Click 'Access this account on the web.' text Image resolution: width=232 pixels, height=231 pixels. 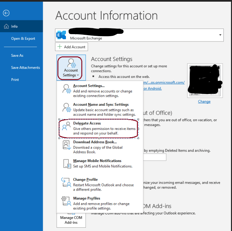pos(124,77)
